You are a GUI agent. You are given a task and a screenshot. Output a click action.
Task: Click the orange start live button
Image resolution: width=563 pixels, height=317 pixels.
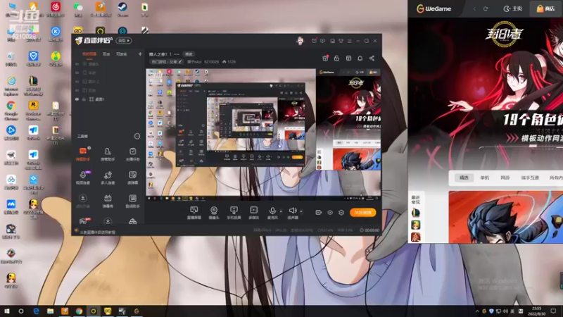coord(362,213)
